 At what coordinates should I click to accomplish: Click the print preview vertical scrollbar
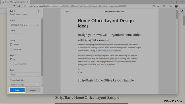[177, 14]
